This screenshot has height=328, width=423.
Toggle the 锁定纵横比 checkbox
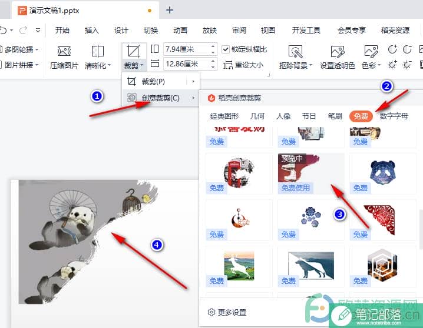click(226, 49)
